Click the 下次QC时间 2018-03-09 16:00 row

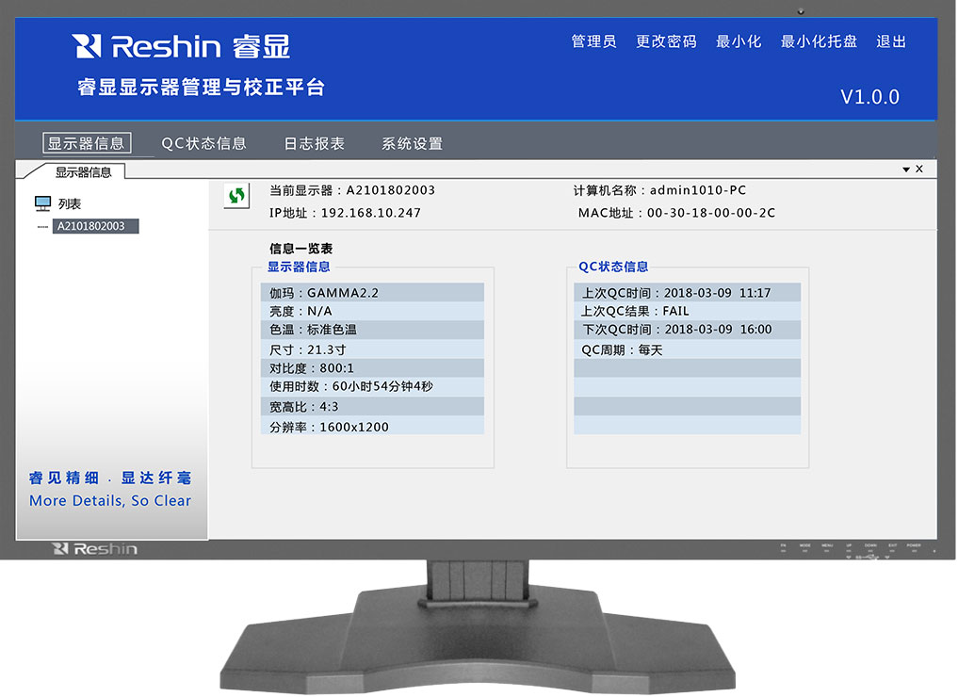pos(688,330)
